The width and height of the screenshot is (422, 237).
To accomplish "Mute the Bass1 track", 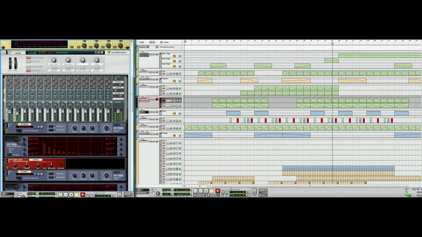I will pyautogui.click(x=151, y=126).
